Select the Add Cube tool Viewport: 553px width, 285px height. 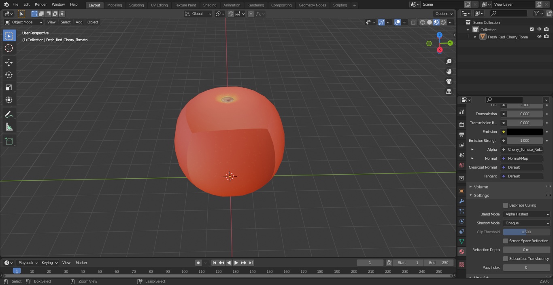[9, 141]
